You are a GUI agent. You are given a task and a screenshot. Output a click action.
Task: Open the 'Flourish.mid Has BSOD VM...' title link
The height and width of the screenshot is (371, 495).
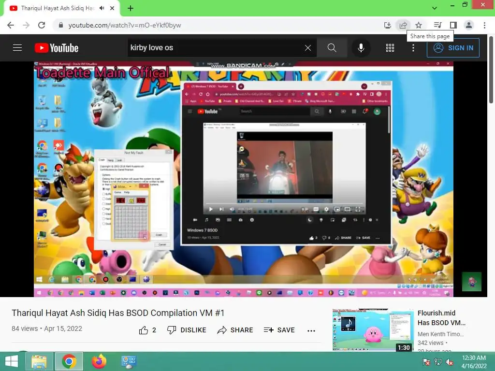click(x=441, y=318)
